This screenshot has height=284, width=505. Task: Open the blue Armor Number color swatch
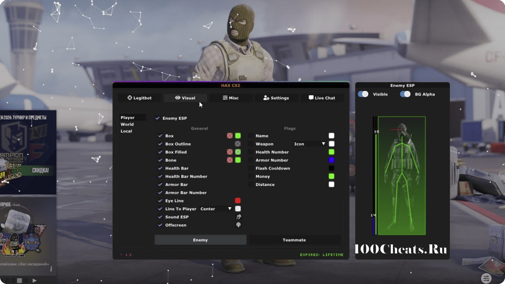(331, 160)
